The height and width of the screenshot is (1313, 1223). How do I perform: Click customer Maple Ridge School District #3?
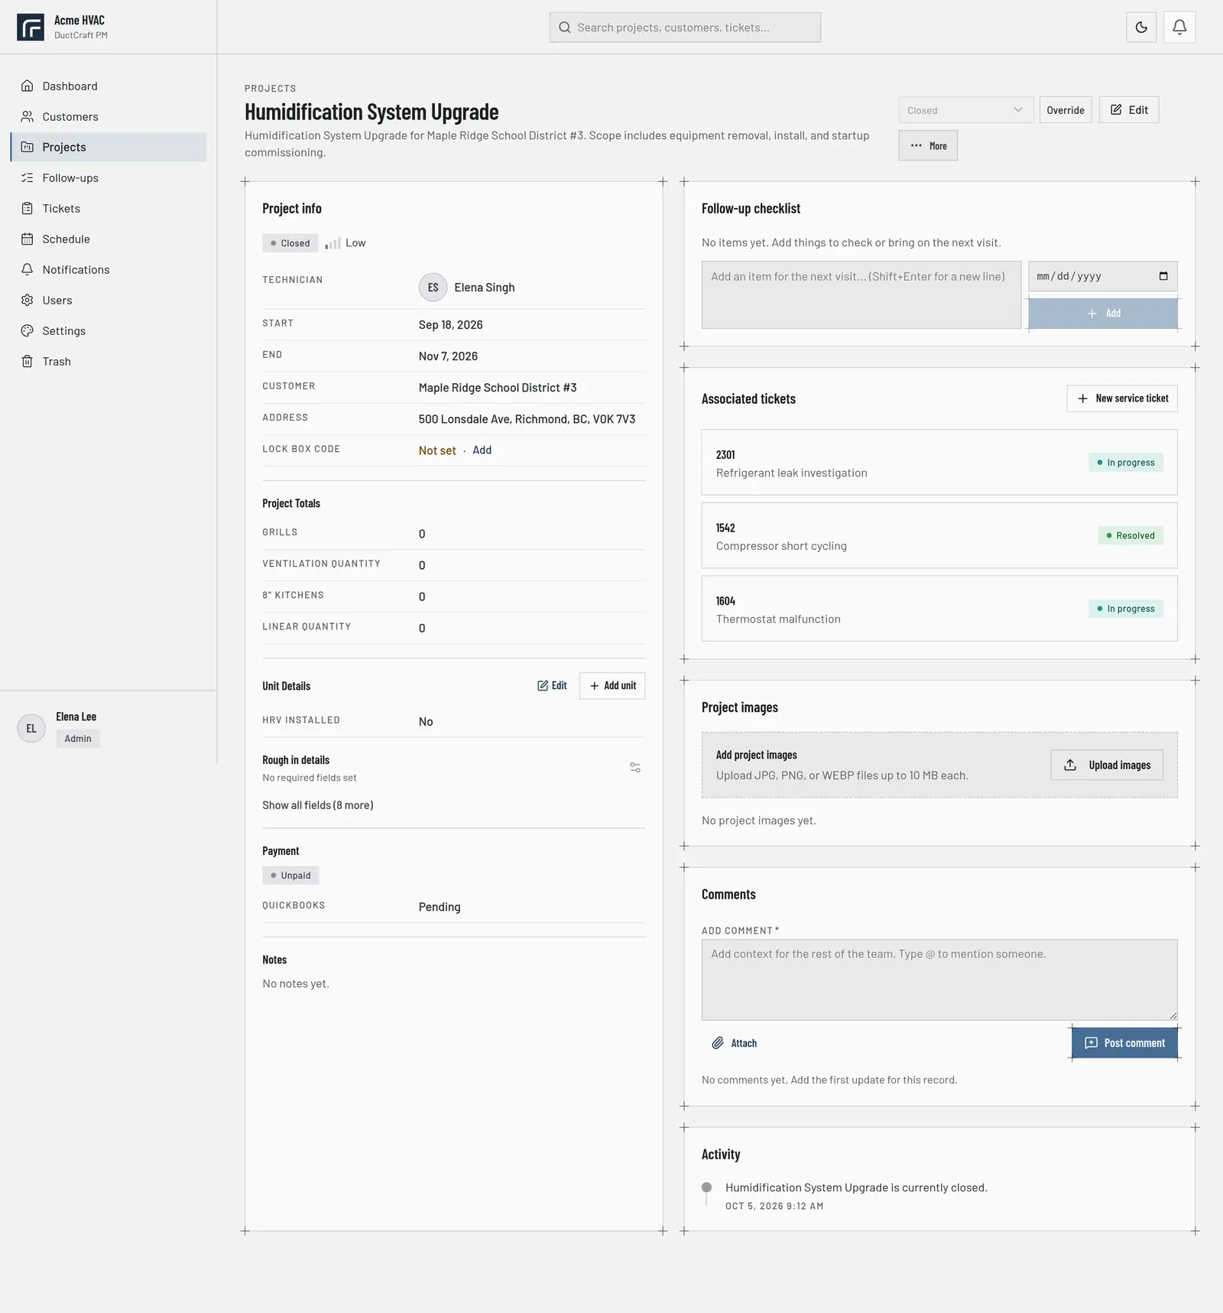498,388
